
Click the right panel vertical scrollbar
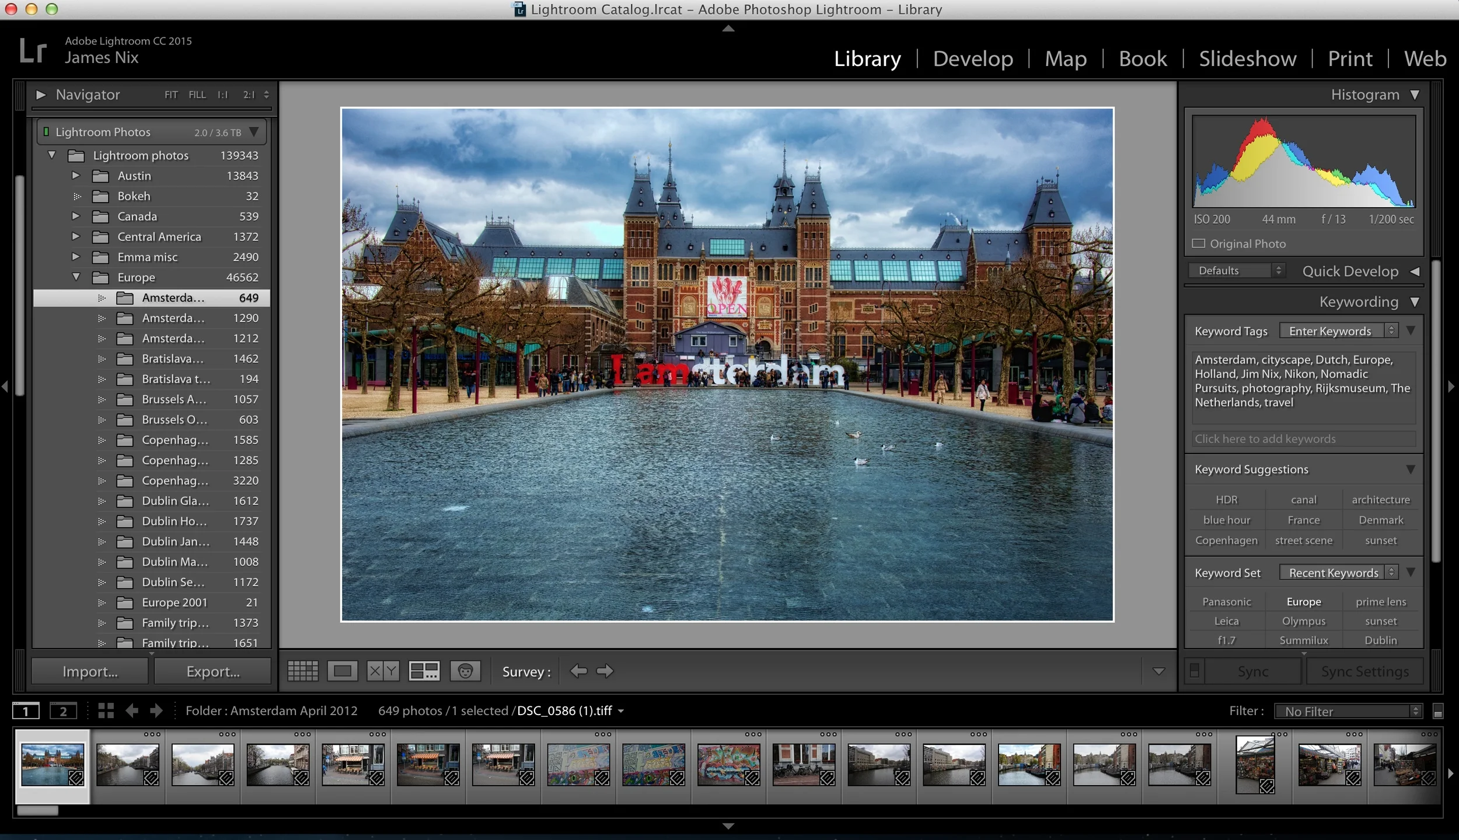[1436, 412]
